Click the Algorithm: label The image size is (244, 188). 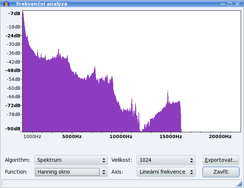coord(17,160)
